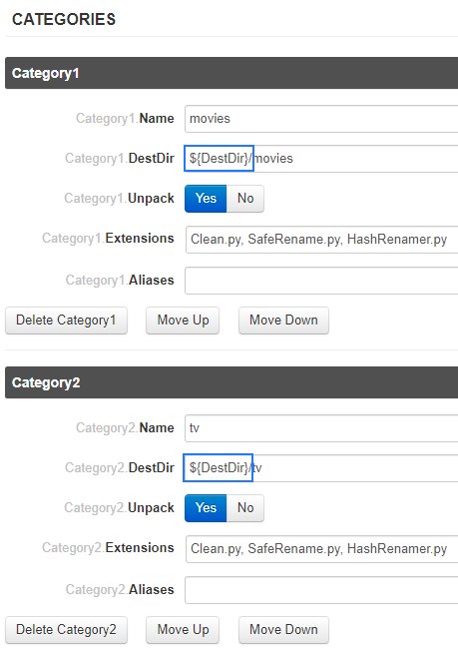Click the Category1 Extensions field

[321, 240]
